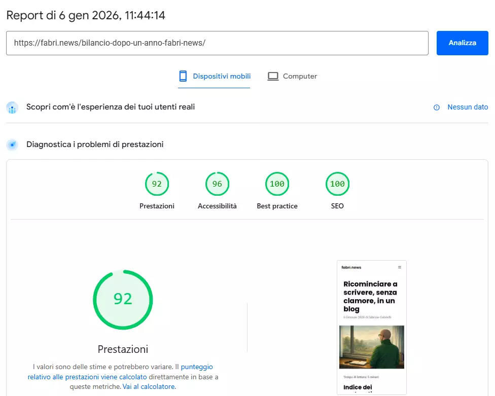Screen dimensions: 495x396
Task: Click heading Diagnostica i problemi di prestazioni
Action: pos(95,145)
